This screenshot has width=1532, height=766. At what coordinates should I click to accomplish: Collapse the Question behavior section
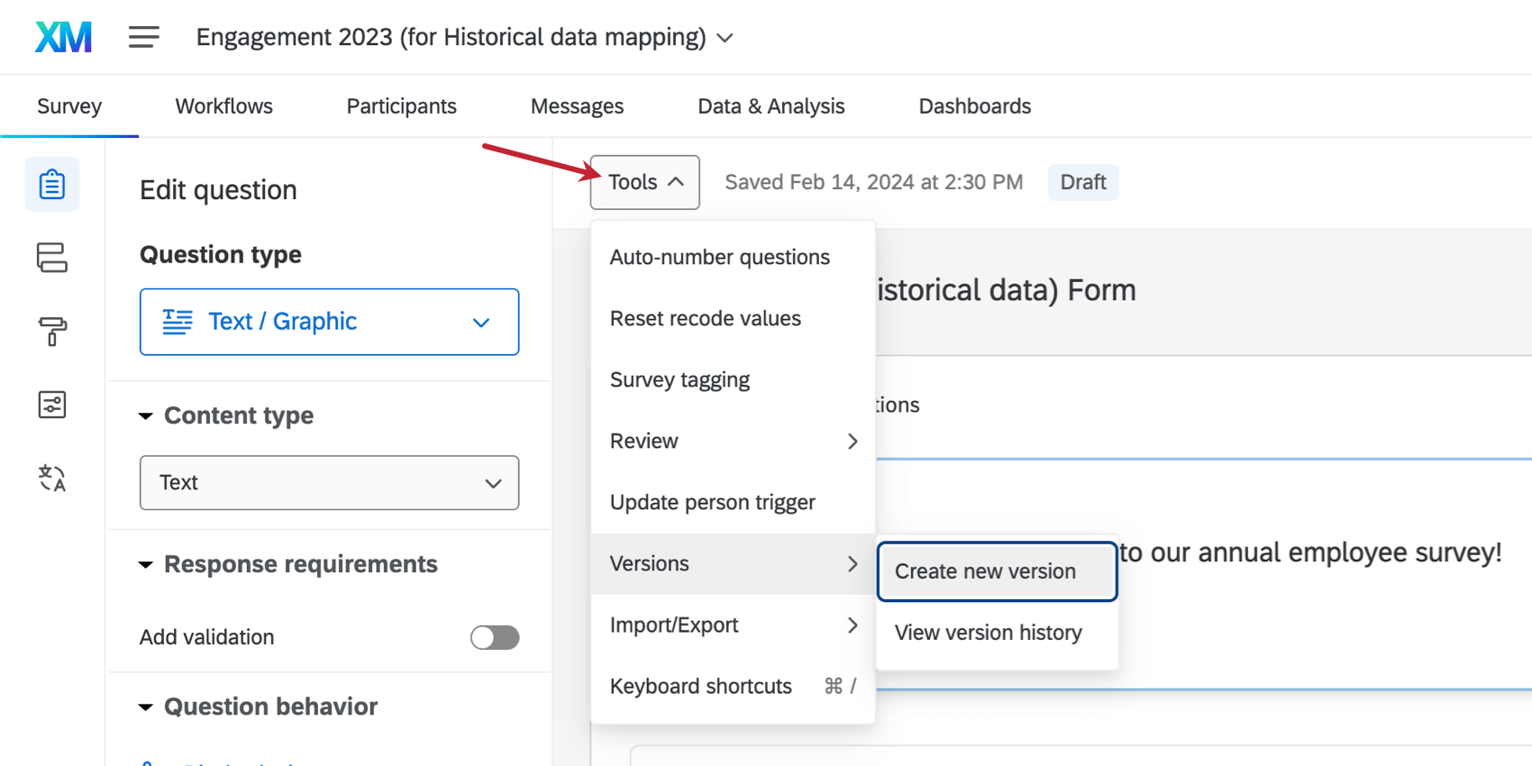146,707
